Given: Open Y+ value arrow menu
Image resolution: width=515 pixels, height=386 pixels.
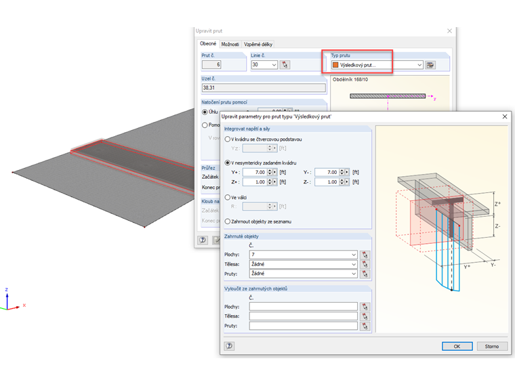Looking at the screenshot, I should [275, 172].
